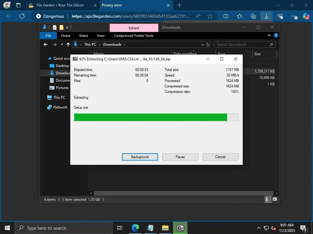The width and height of the screenshot is (313, 234).
Task: Open the Edge tab actions menu icon
Action: click(18, 5)
